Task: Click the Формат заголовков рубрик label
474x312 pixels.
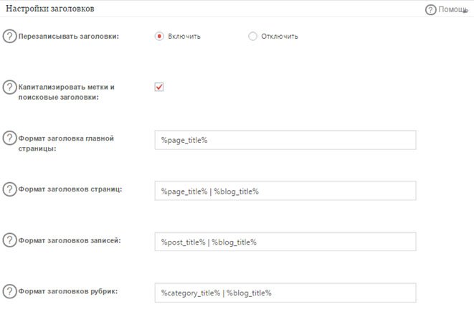Action: (68, 291)
